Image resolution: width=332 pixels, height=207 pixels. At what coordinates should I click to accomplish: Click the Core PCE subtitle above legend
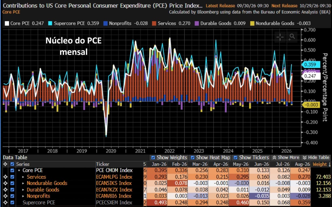pos(11,12)
